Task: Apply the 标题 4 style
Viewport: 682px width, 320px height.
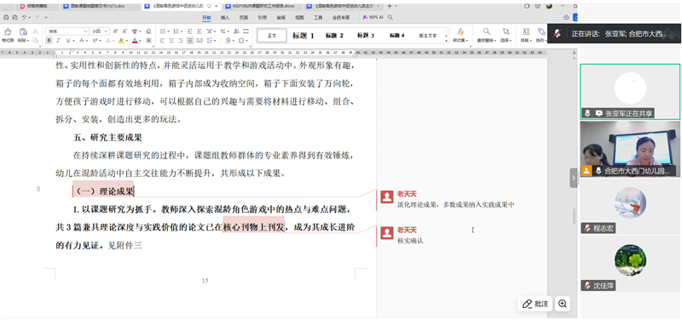Action: pos(396,36)
